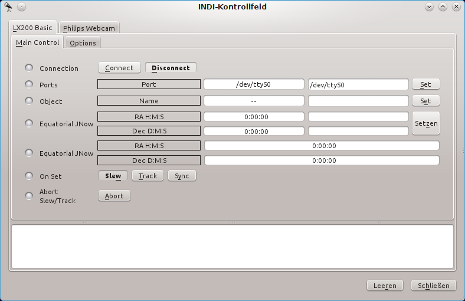Viewport: 465px width, 301px height.
Task: Click the Leeren button to clear log
Action: pos(385,286)
